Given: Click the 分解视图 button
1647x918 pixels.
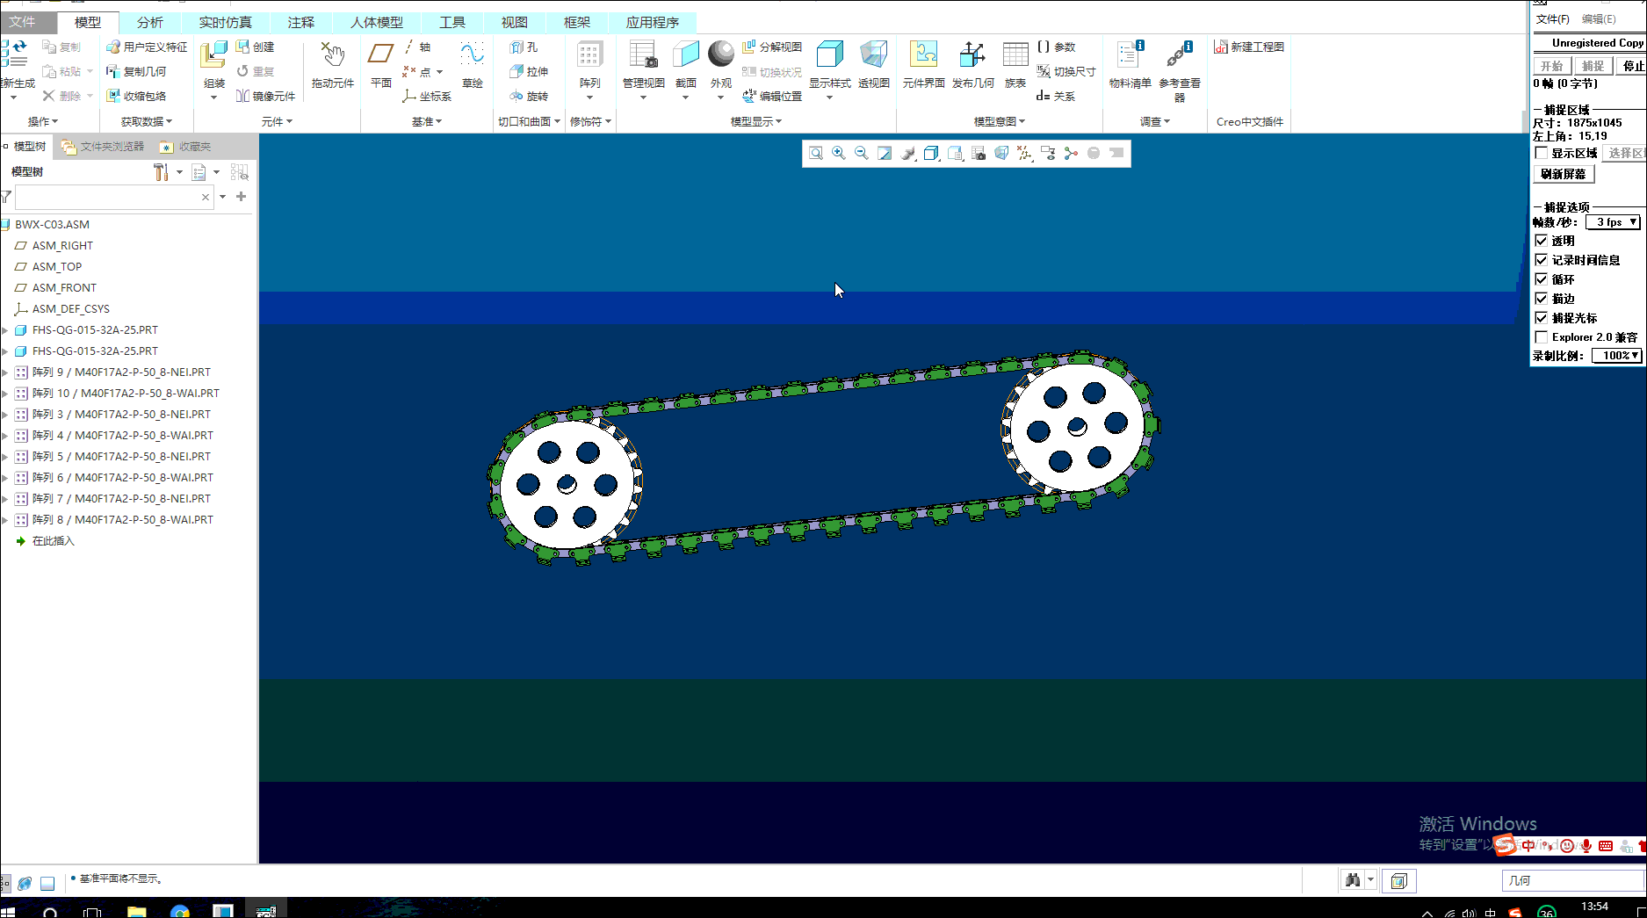Looking at the screenshot, I should (772, 47).
